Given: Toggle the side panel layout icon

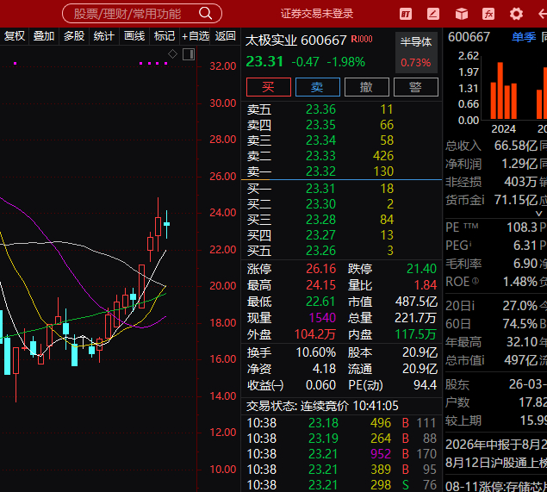Looking at the screenshot, I should (x=189, y=54).
